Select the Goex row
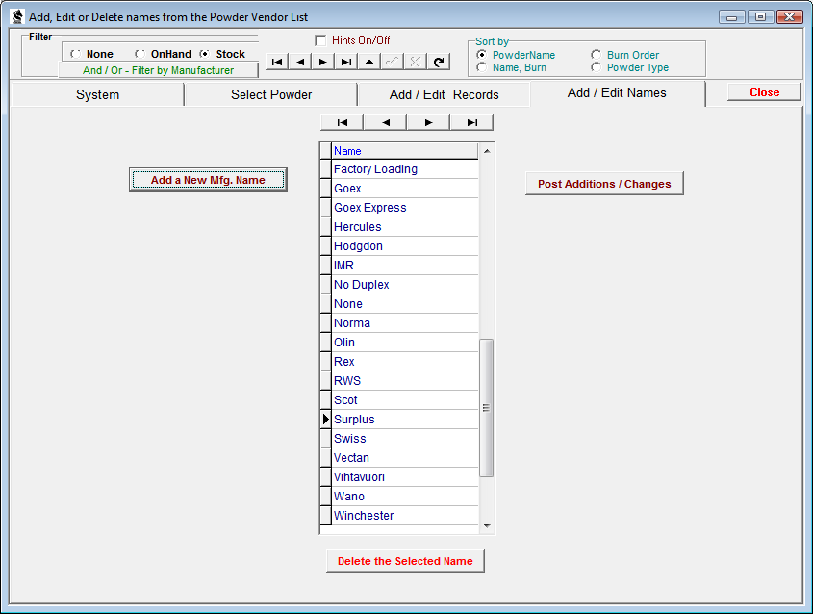The image size is (813, 614). pyautogui.click(x=404, y=189)
